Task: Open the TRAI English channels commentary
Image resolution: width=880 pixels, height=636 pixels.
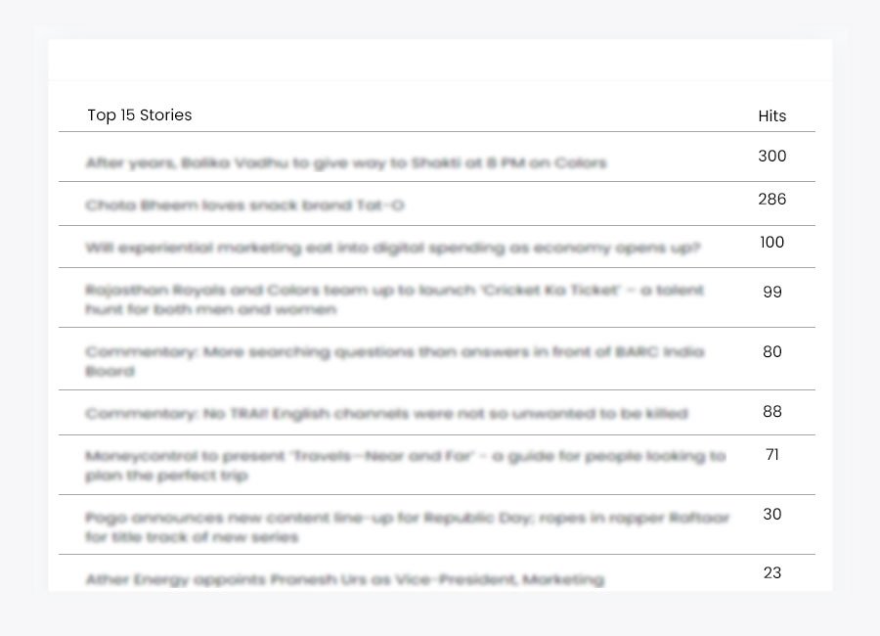Action: point(386,414)
